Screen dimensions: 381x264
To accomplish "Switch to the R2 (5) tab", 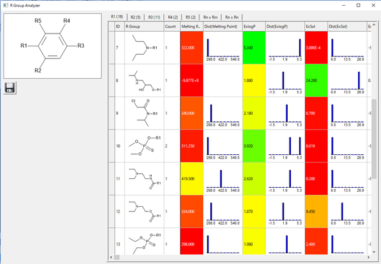I will pyautogui.click(x=135, y=16).
